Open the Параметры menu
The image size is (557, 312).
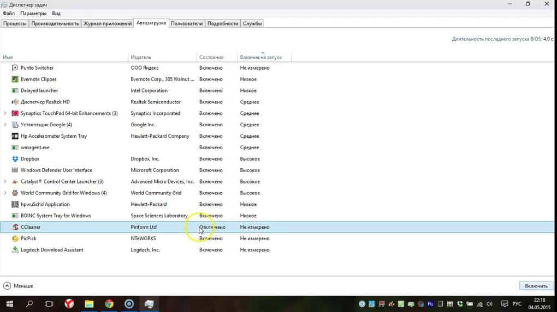[x=33, y=14]
